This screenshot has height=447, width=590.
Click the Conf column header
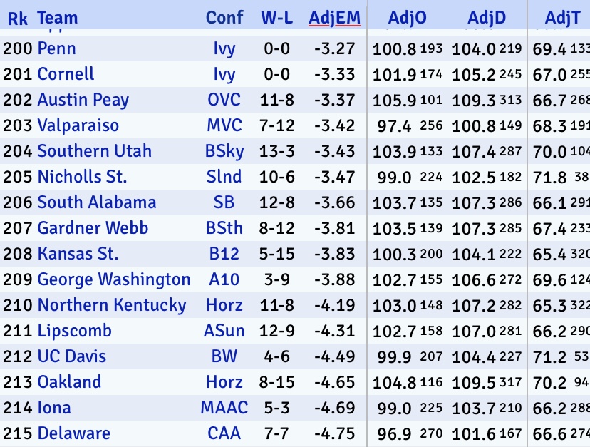point(224,18)
